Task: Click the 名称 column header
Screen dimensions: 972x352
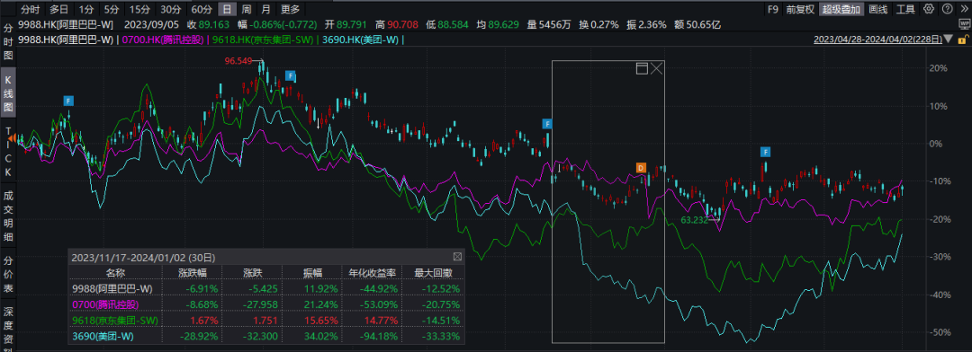Action: click(115, 272)
